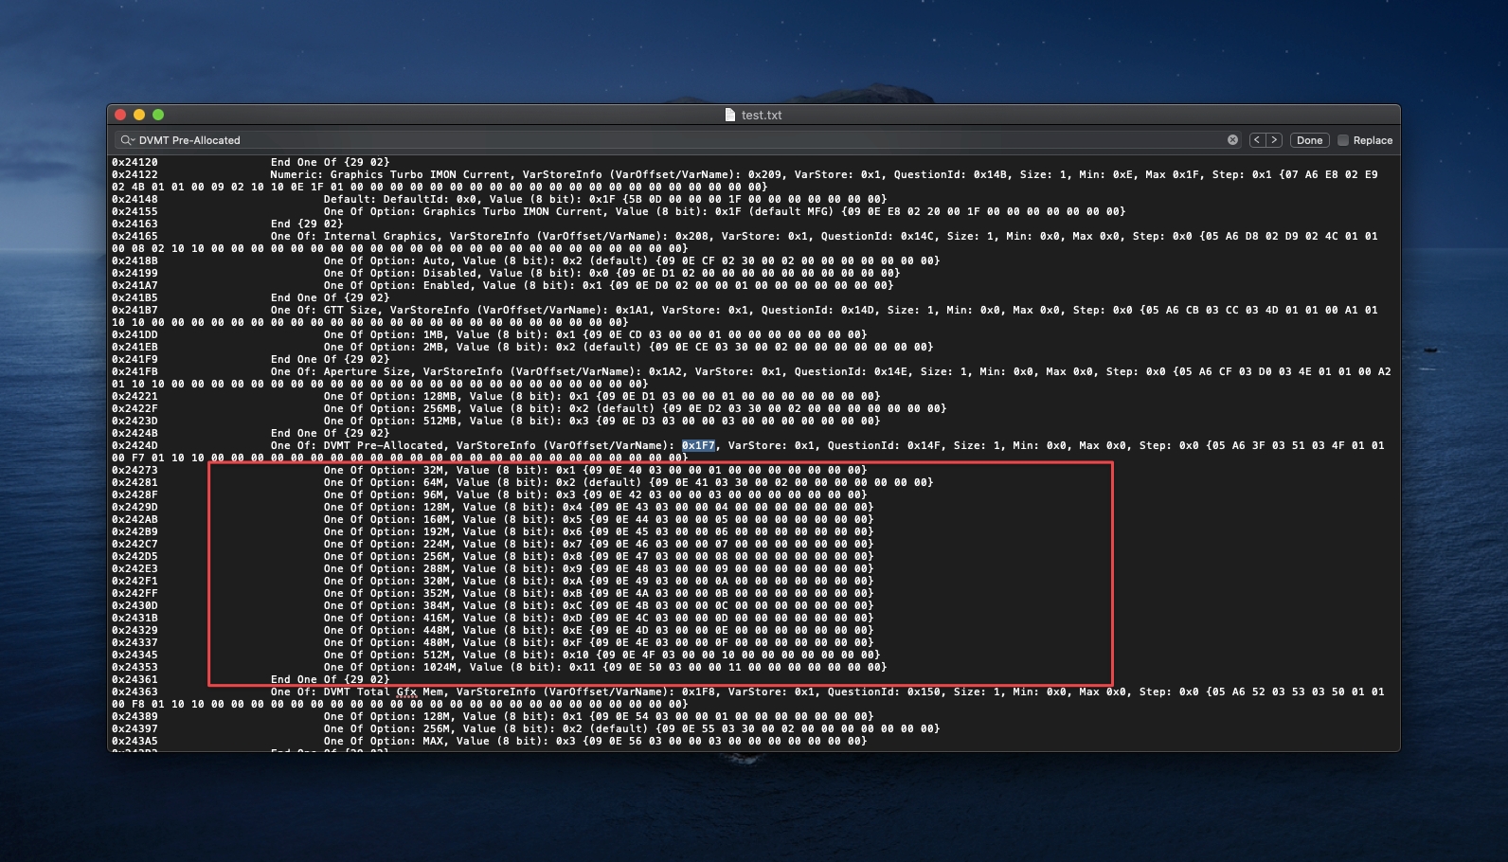Click the test.txt document icon in title bar

[729, 115]
